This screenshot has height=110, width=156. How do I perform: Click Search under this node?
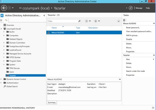(135, 71)
